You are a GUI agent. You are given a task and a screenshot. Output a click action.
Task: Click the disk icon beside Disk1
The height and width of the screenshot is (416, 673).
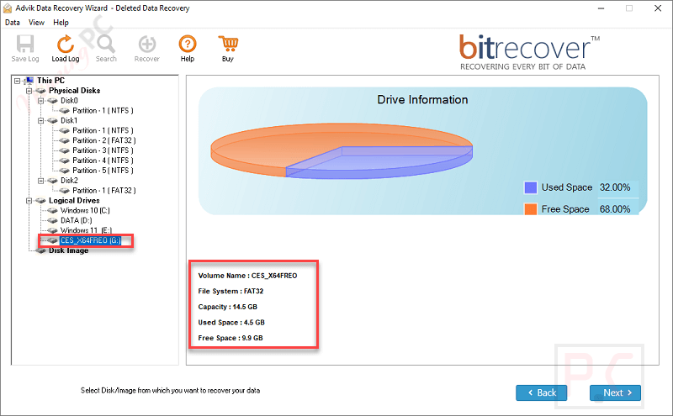[52, 120]
